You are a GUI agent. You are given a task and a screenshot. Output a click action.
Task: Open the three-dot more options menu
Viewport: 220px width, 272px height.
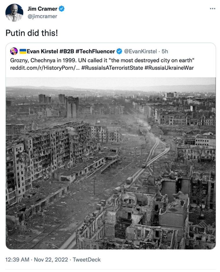(212, 8)
